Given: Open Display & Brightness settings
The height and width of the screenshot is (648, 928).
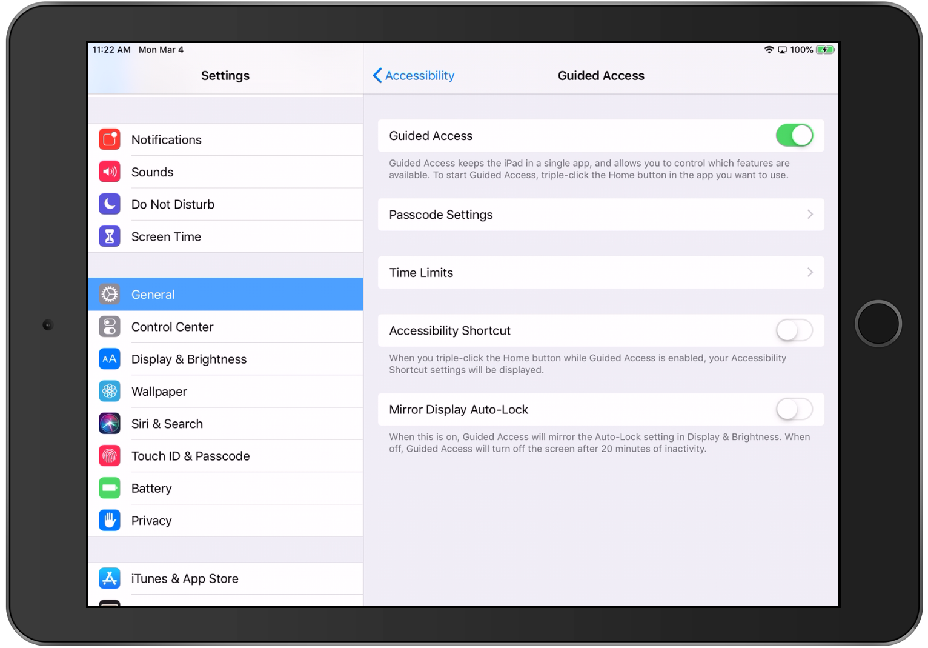Looking at the screenshot, I should point(225,359).
